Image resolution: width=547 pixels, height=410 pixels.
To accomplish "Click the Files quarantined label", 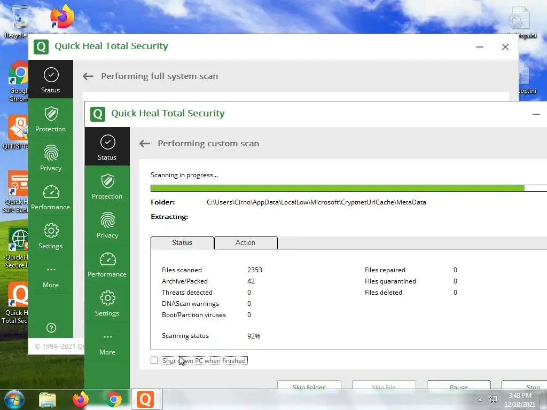I will coord(390,281).
